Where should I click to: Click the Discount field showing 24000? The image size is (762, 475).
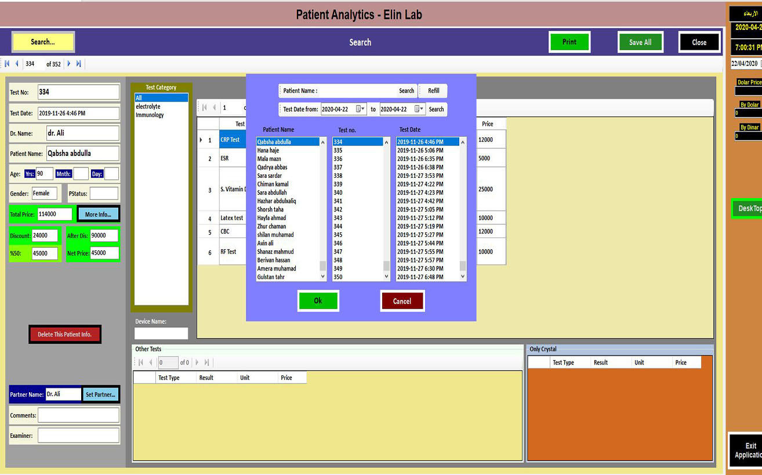(45, 236)
